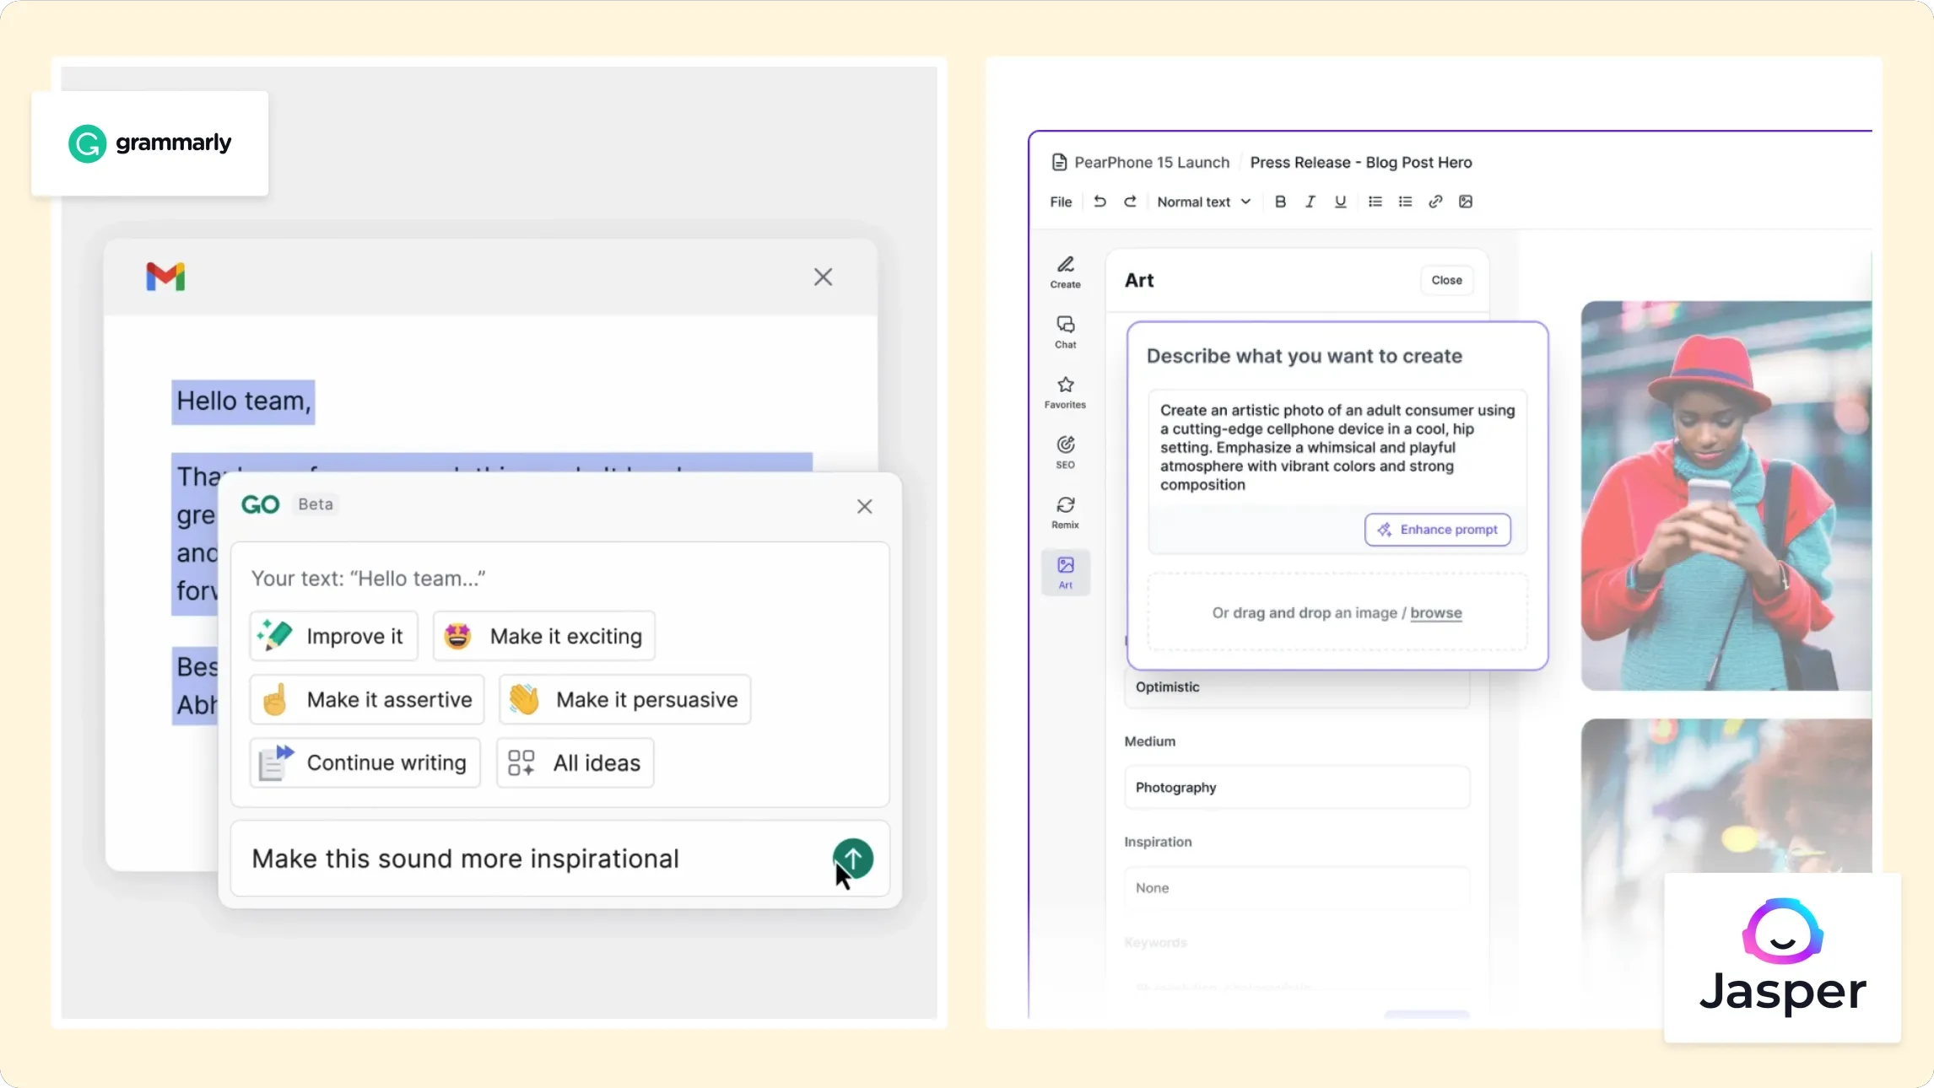Insert a link with chain icon

click(1435, 202)
